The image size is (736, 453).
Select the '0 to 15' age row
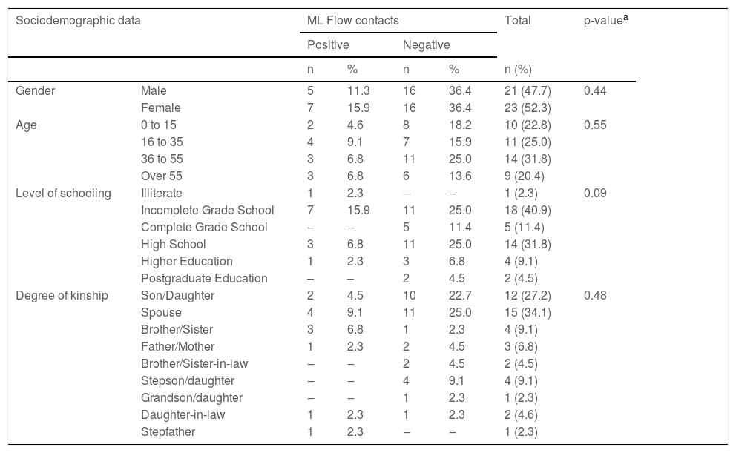159,125
